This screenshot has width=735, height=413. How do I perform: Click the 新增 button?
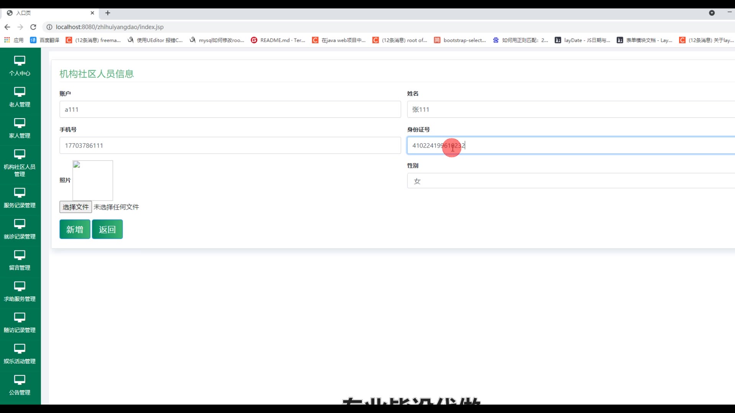click(x=75, y=229)
